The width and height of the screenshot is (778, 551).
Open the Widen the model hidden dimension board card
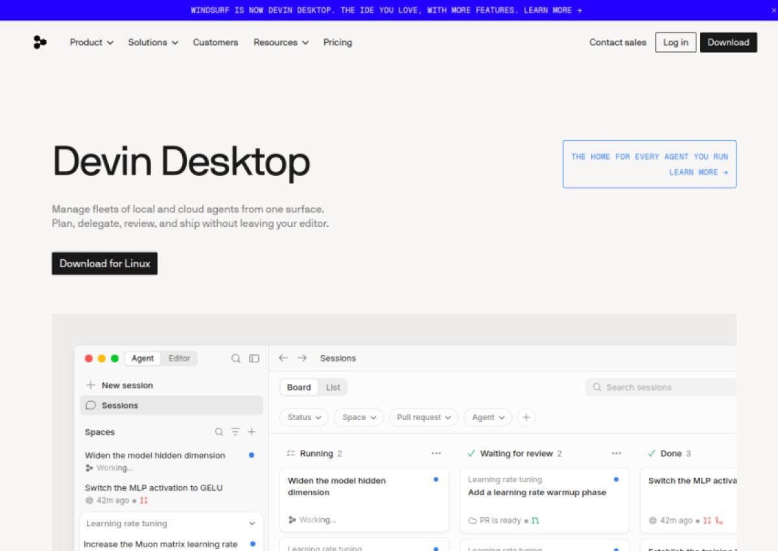tap(364, 500)
